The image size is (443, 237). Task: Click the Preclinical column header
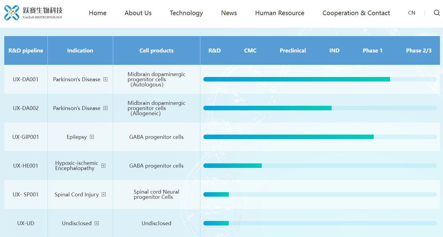pos(293,51)
